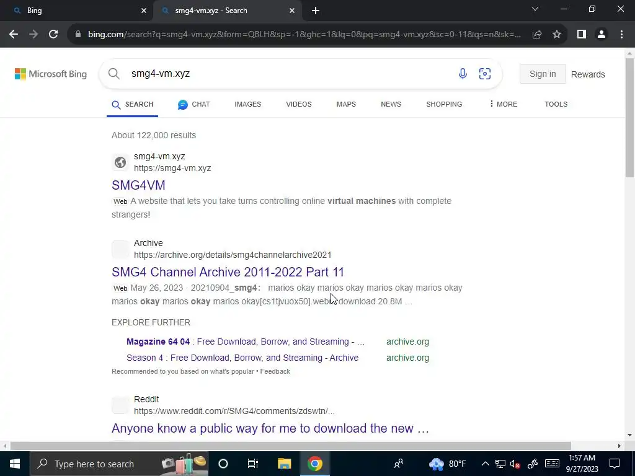Image resolution: width=635 pixels, height=476 pixels.
Task: Click the scroll right arrow
Action: click(x=619, y=446)
